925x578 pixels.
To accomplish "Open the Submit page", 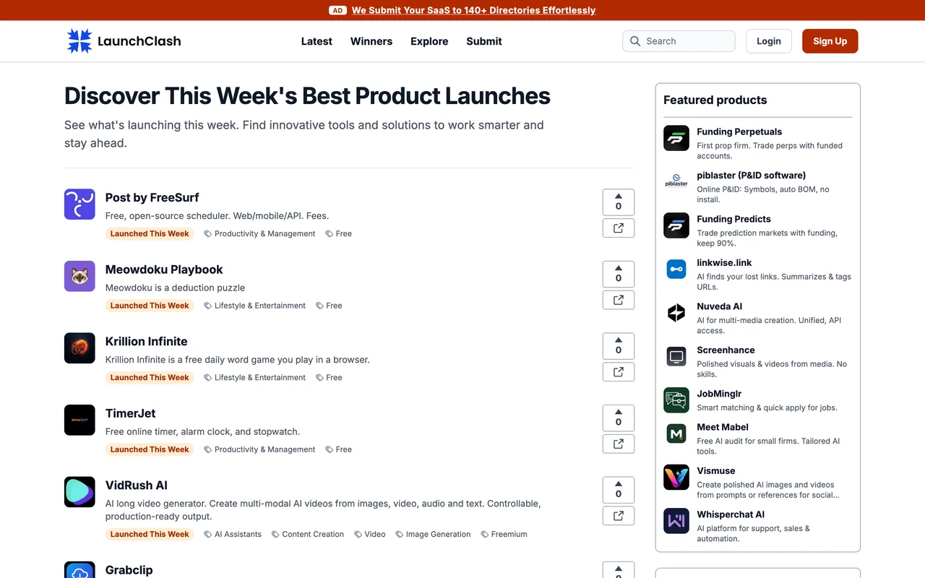I will [484, 41].
